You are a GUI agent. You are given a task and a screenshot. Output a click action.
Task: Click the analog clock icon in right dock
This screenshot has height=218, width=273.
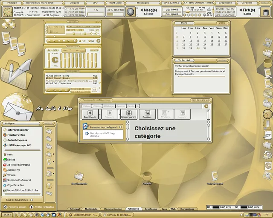pyautogui.click(x=267, y=114)
